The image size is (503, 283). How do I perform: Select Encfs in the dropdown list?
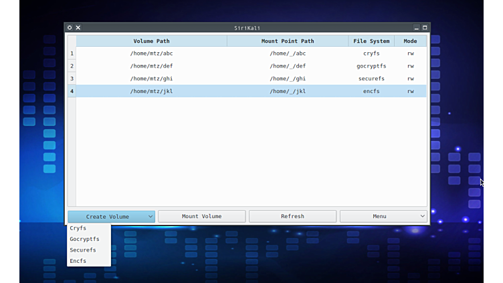(78, 261)
